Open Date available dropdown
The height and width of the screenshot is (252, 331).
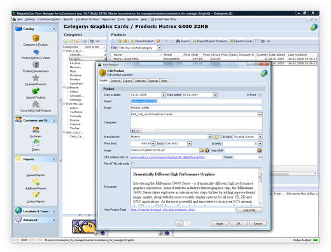pyautogui.click(x=164, y=95)
